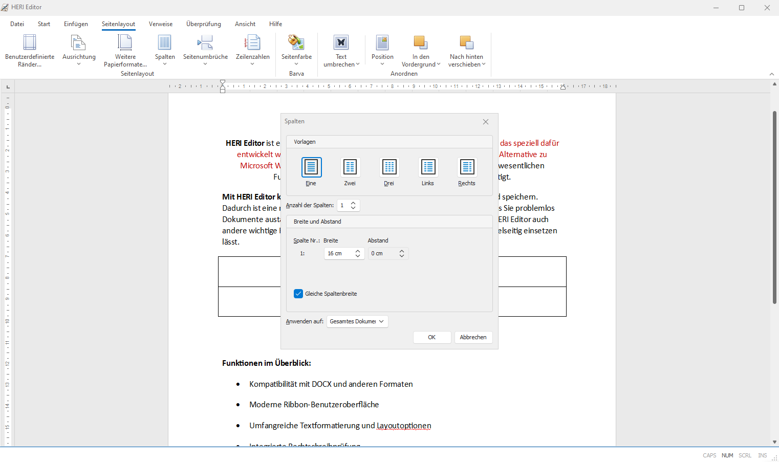Click the ruler tab-stop selector
The image size is (779, 462).
[8, 86]
